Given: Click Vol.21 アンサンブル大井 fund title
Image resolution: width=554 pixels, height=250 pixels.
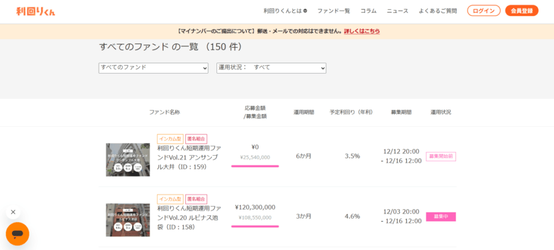Looking at the screenshot, I should point(189,157).
